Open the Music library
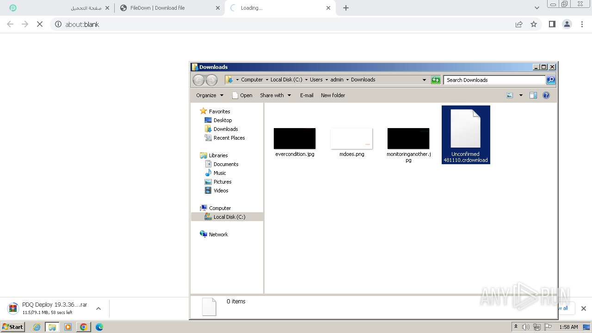The image size is (592, 333). tap(220, 173)
